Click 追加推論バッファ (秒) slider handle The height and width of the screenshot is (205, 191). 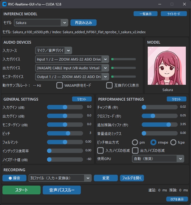[169, 125]
